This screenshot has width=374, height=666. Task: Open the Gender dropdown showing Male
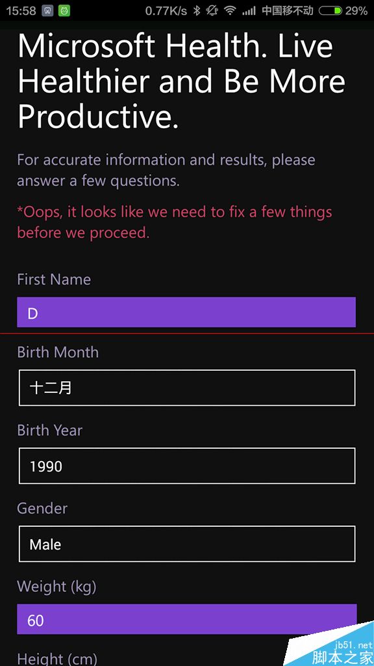pos(187,544)
